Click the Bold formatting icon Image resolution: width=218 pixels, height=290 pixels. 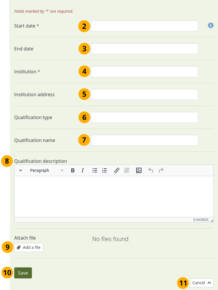pos(73,170)
